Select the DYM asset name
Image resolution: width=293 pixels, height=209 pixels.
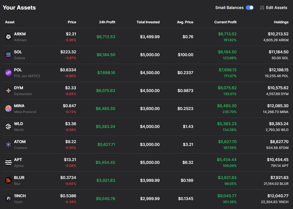(19, 88)
